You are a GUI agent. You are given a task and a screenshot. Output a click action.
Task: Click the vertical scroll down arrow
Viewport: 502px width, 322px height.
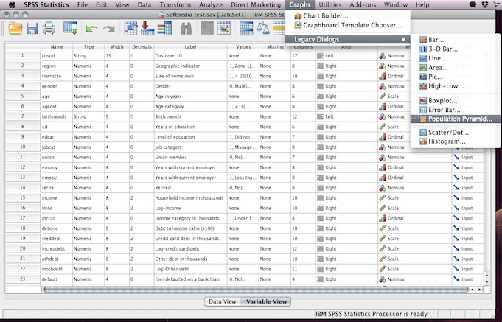tap(487, 283)
